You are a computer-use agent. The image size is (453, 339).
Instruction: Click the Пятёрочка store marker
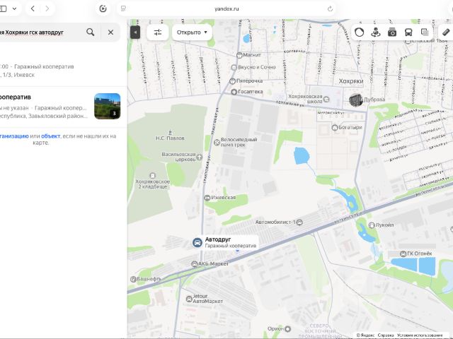tap(232, 81)
